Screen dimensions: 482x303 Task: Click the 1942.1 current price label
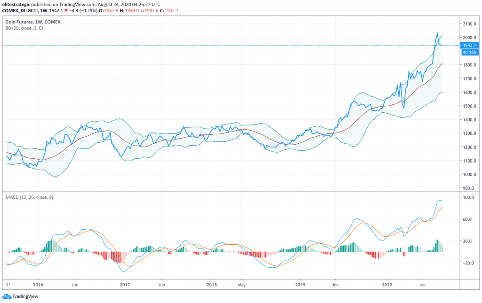click(x=469, y=45)
